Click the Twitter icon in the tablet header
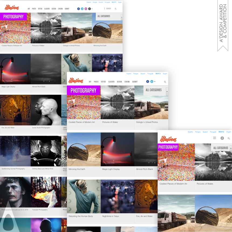The height and width of the screenshot is (232, 232). click(x=152, y=81)
